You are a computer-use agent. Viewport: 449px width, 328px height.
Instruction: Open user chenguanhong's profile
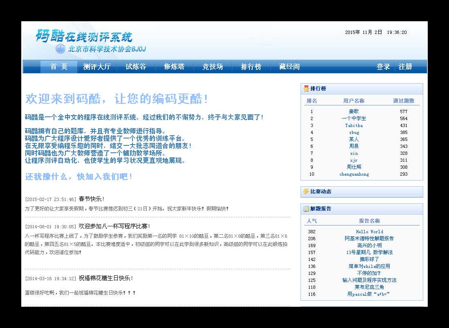pos(354,174)
